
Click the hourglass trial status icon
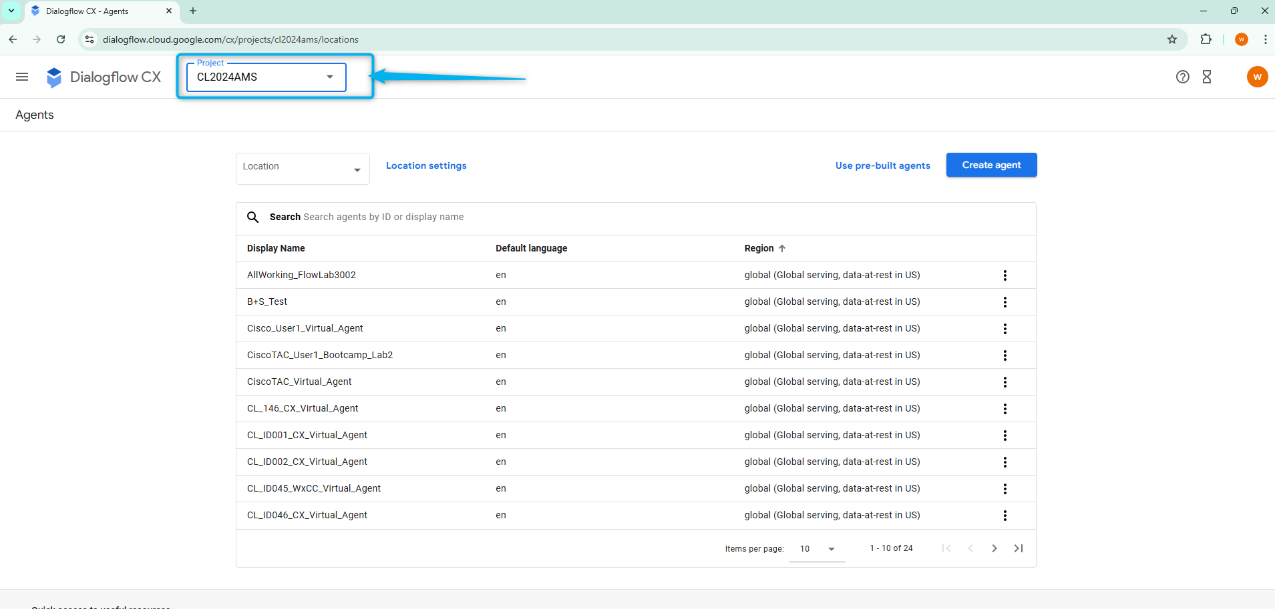1207,77
